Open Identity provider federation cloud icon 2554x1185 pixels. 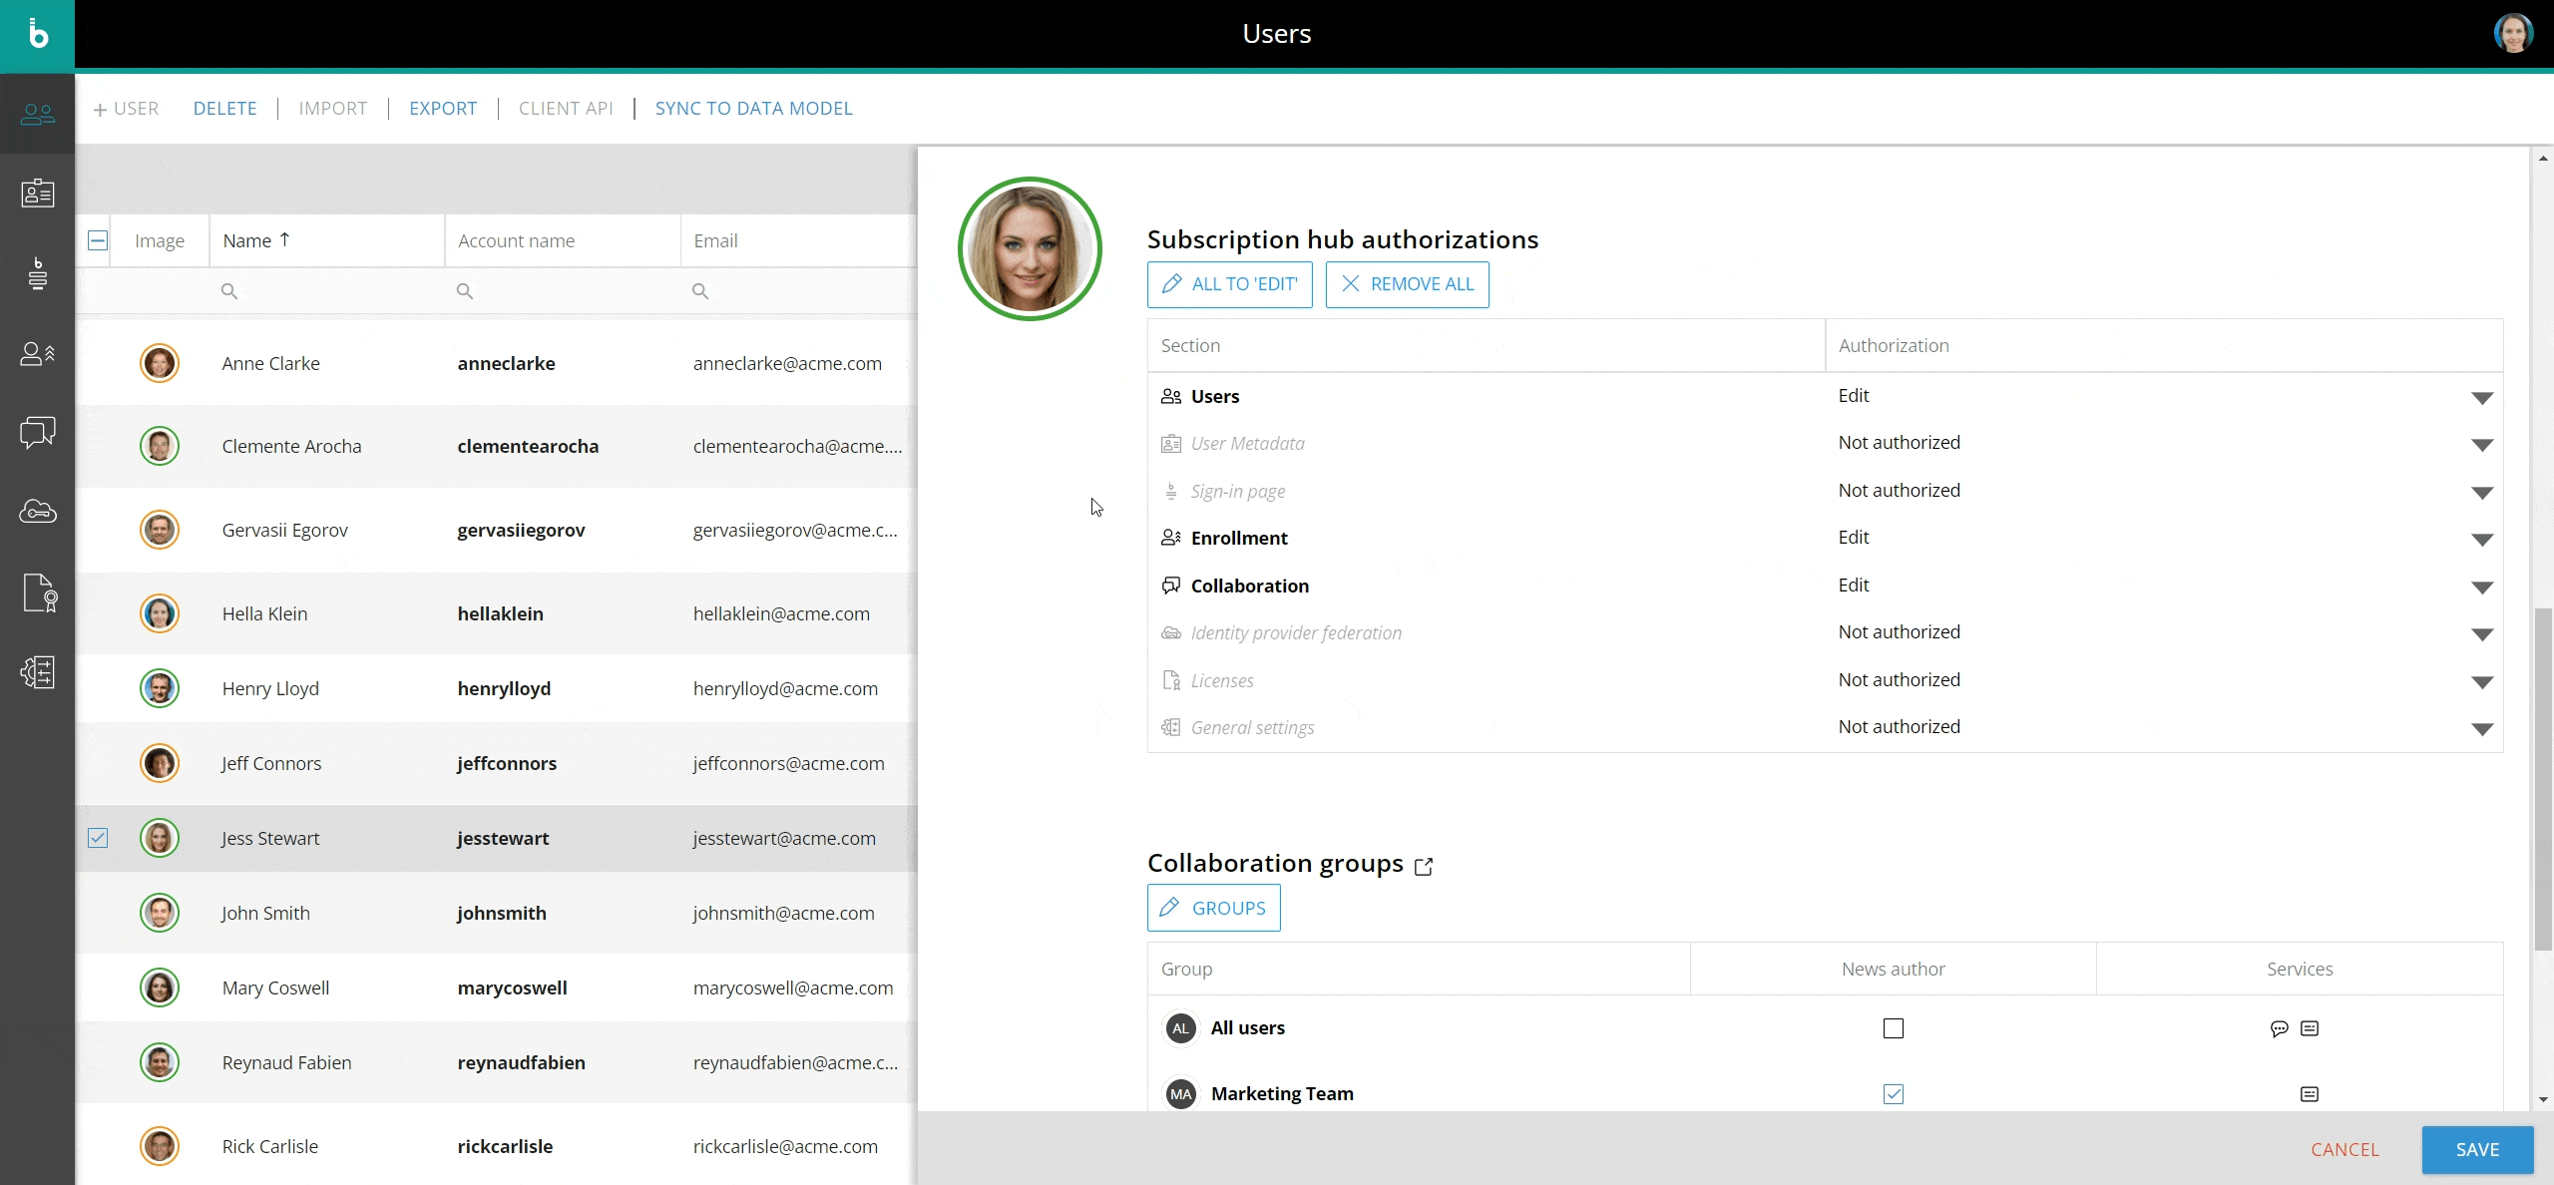37,513
